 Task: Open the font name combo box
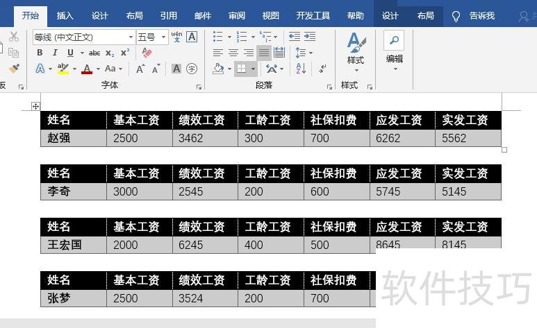tap(83, 37)
